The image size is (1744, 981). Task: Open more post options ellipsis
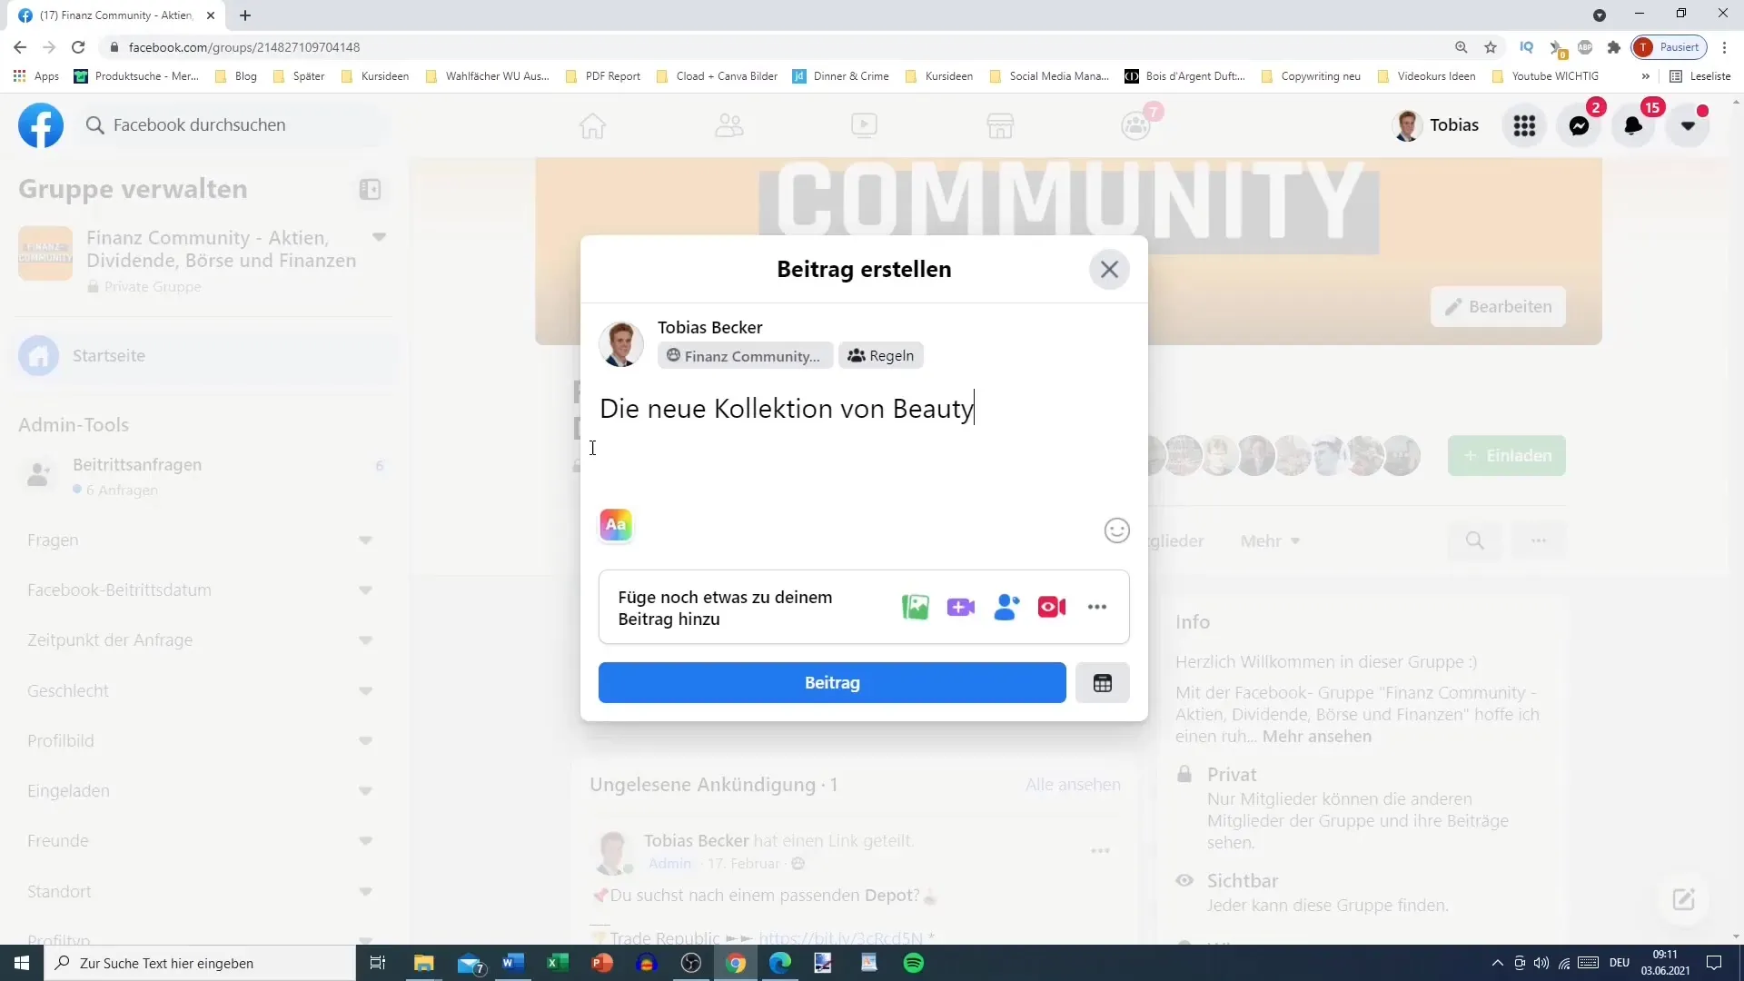(1097, 607)
